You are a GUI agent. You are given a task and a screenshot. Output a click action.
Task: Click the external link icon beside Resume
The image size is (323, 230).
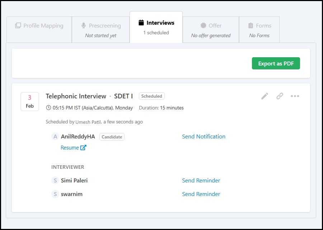(x=83, y=148)
